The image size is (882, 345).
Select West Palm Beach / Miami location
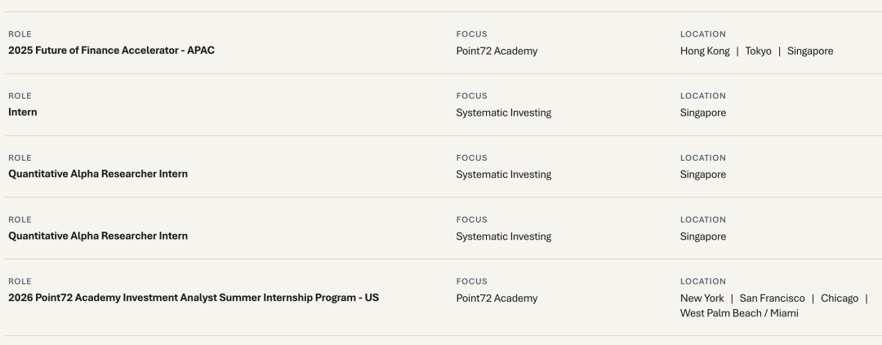[x=739, y=313]
